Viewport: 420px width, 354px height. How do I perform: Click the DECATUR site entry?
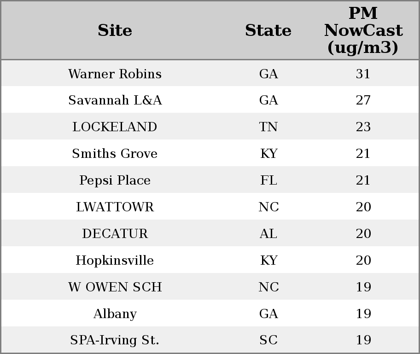[x=115, y=234]
